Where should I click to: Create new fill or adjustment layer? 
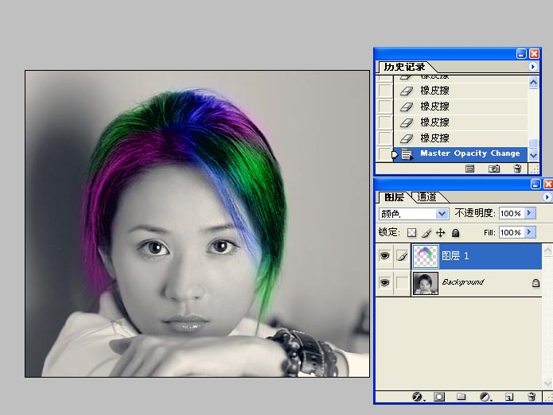485,397
